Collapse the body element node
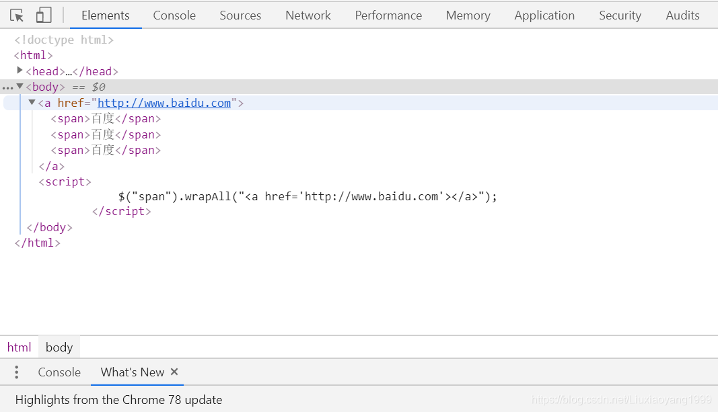Image resolution: width=718 pixels, height=412 pixels. 20,86
